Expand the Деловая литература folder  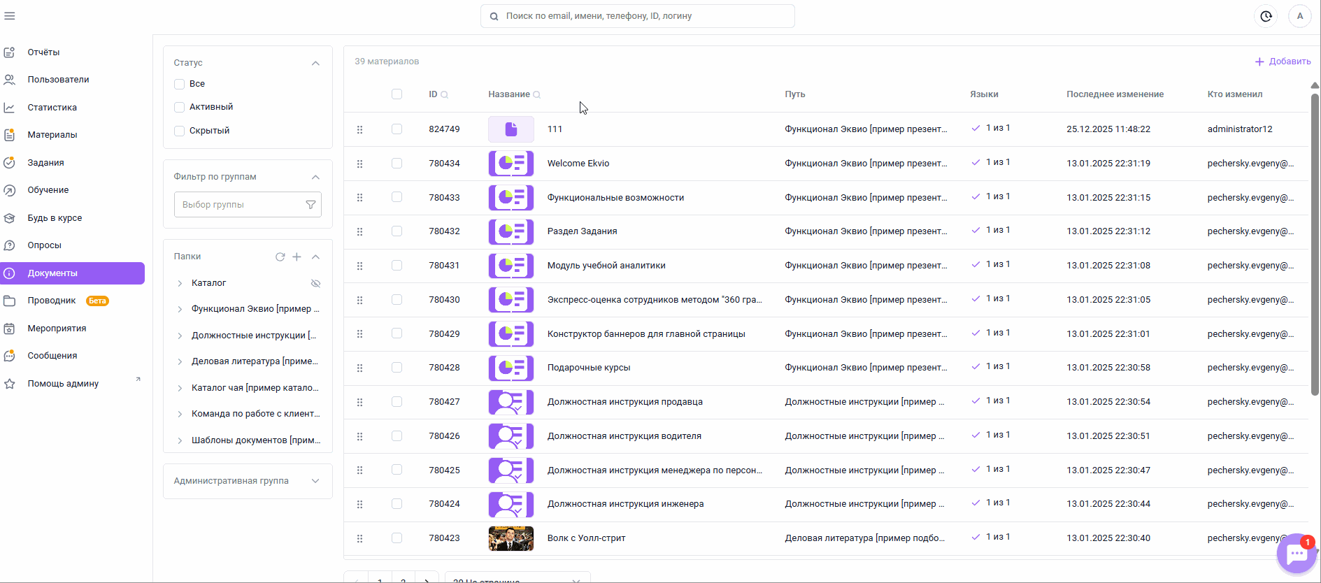tap(180, 362)
